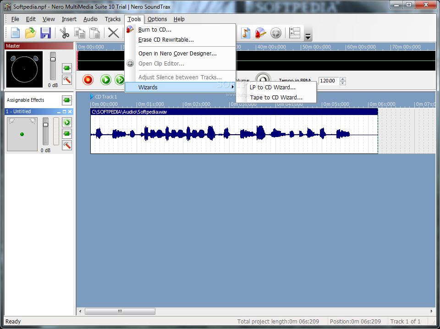Expand the Wizards submenu entry
Screen dimensions: 440x329
click(180, 87)
